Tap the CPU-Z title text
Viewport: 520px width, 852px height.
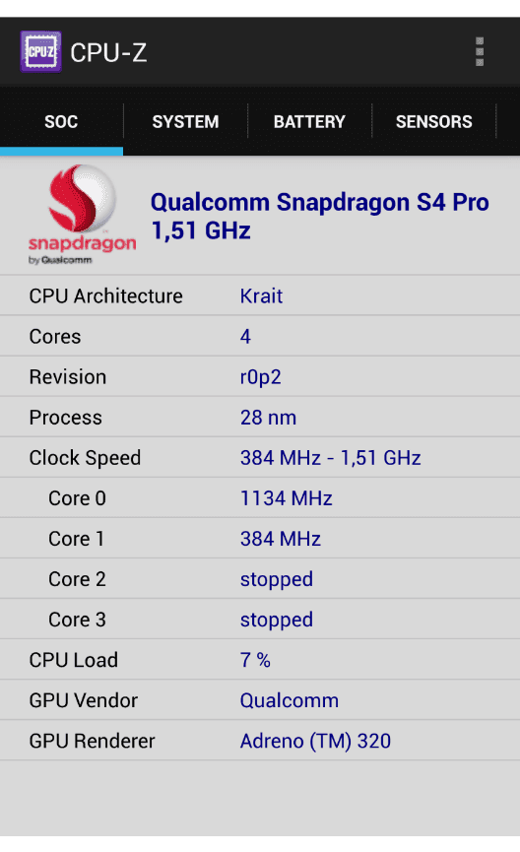coord(108,53)
